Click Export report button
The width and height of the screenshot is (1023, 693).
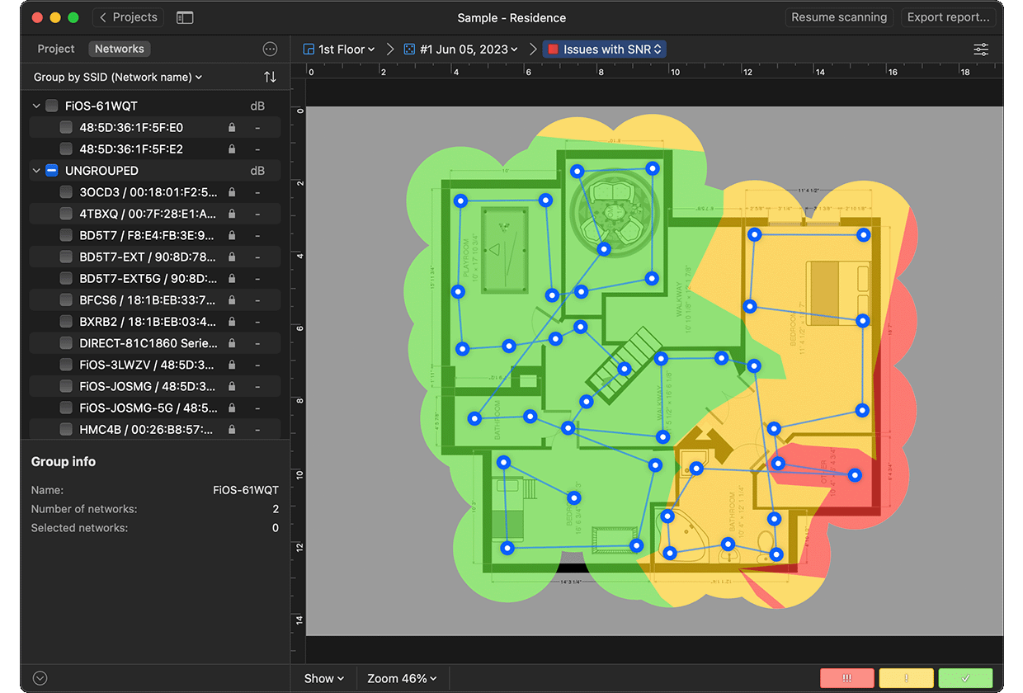948,17
